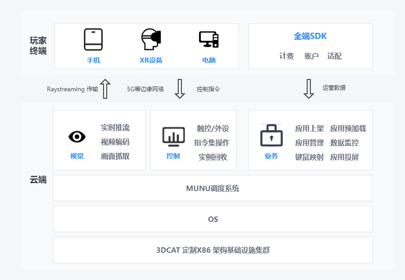Click the desktop computer icon

click(209, 39)
